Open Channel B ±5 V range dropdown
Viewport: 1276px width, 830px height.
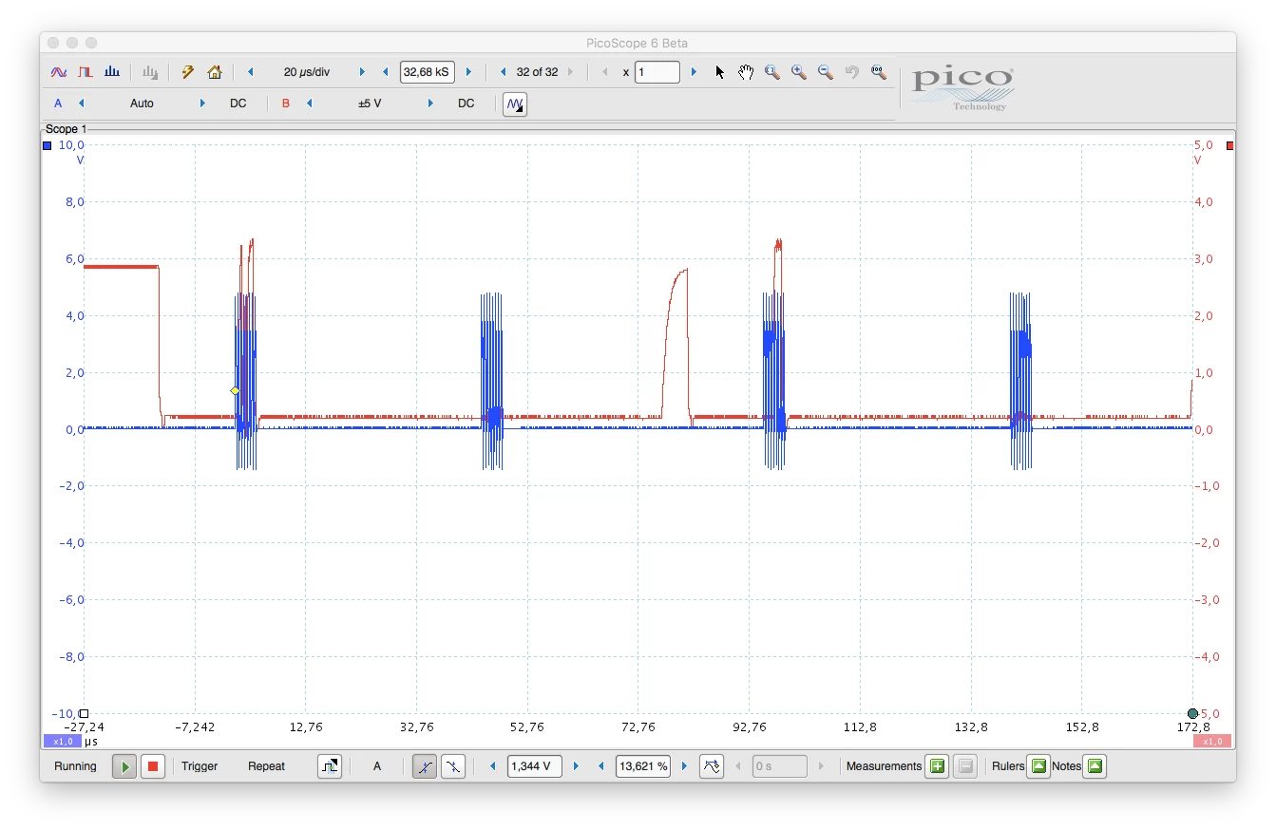pos(370,104)
